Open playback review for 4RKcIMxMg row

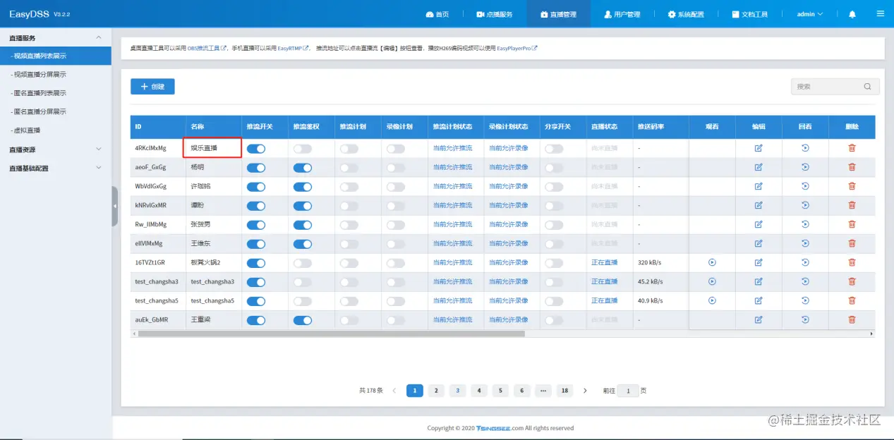pos(805,148)
